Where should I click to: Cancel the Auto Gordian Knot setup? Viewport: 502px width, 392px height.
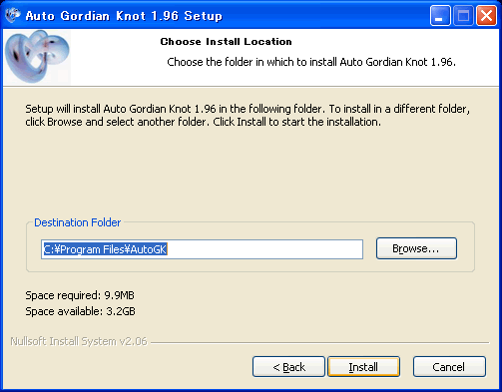coord(449,367)
